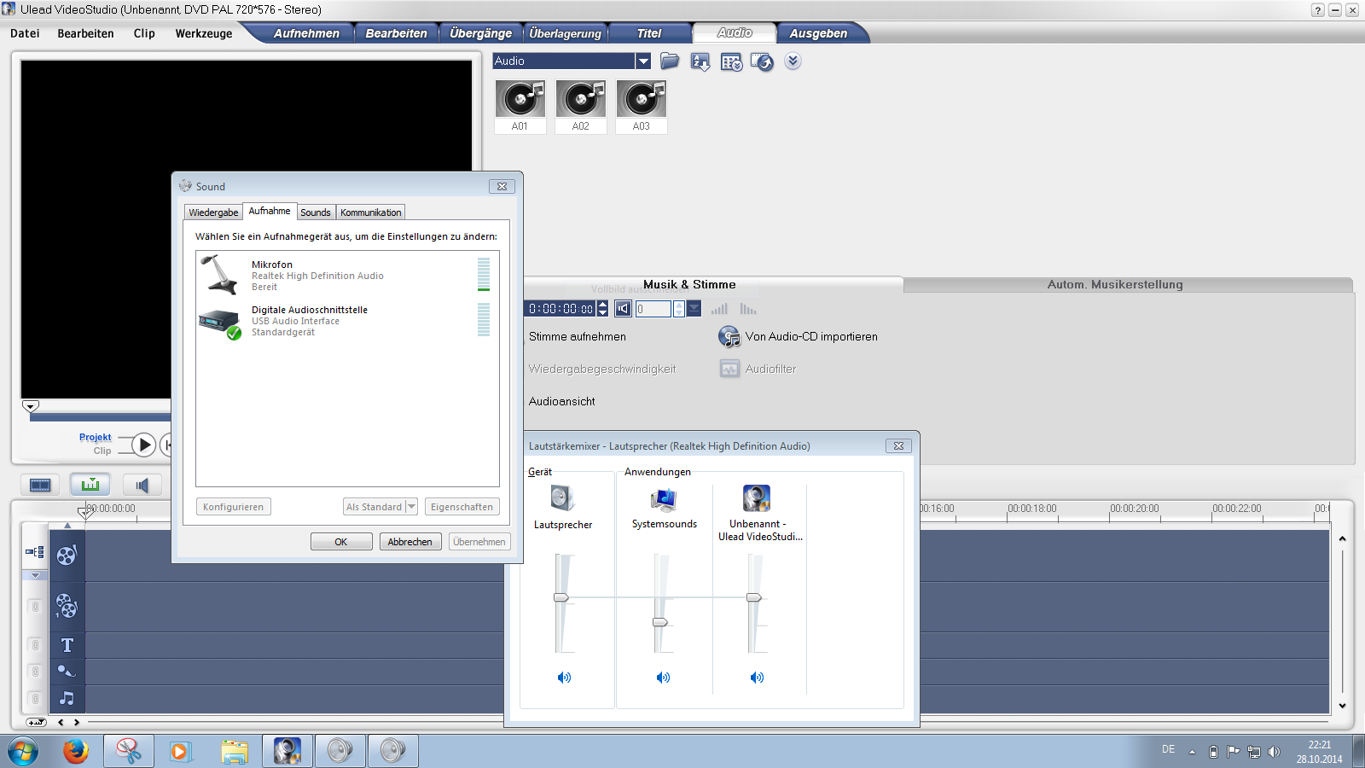Open the Clip menu
Viewport: 1365px width, 768px height.
coord(144,33)
